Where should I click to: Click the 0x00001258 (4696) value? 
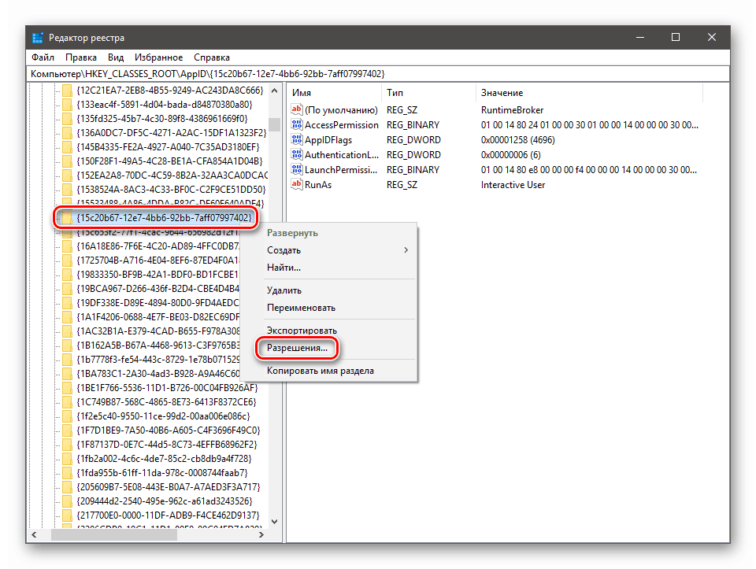pos(518,140)
